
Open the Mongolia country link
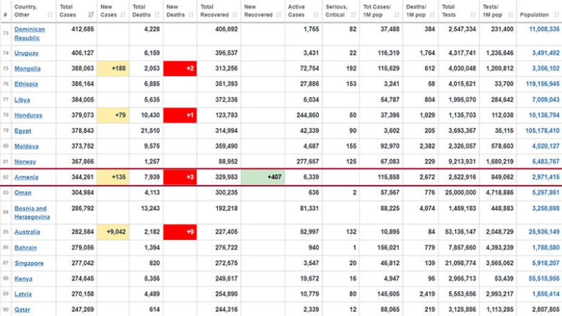[x=27, y=69]
